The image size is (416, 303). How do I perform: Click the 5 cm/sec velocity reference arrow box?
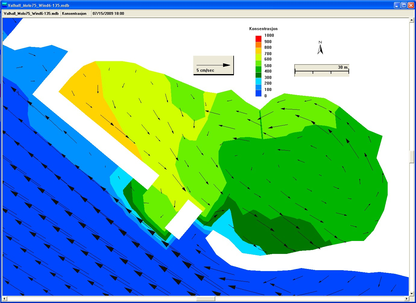click(213, 65)
